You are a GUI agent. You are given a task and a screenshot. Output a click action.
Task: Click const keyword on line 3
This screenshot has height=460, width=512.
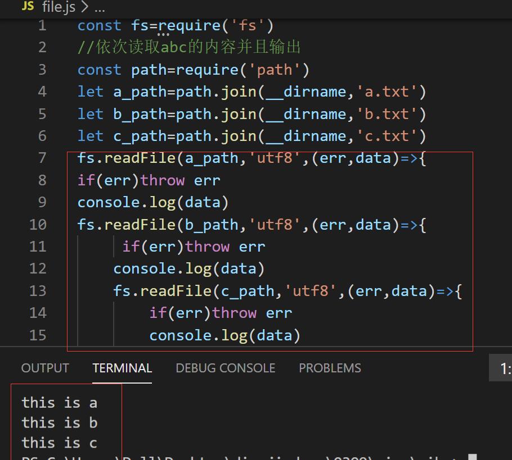99,70
